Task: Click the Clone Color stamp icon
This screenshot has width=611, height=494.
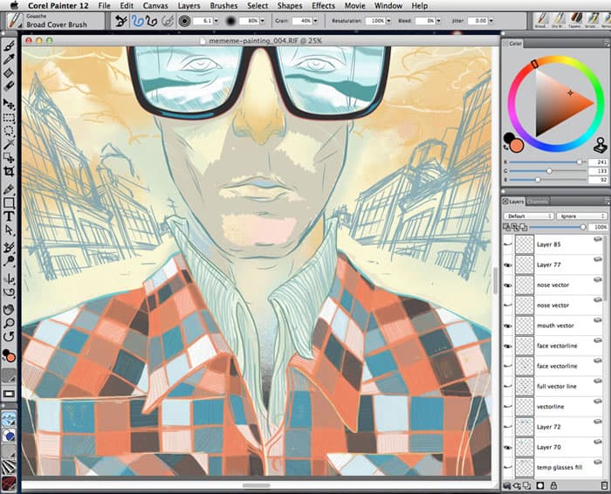Action: click(x=601, y=145)
